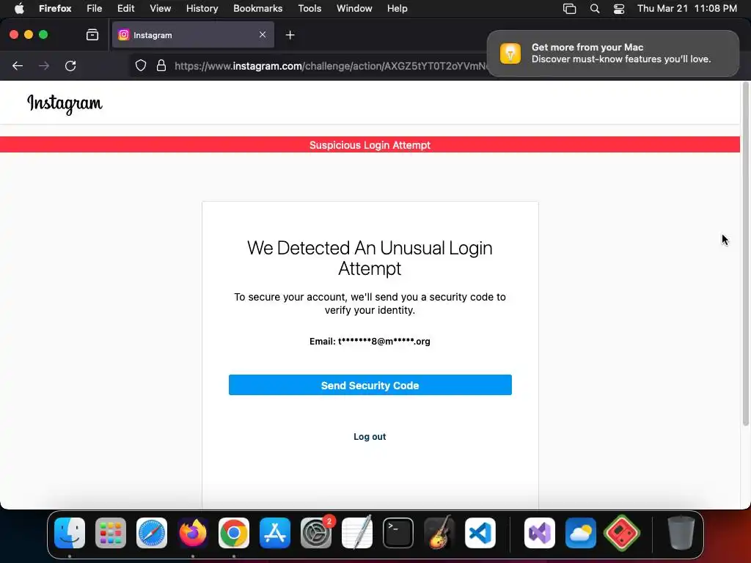This screenshot has height=563, width=751.
Task: Click the Log out link
Action: tap(370, 437)
